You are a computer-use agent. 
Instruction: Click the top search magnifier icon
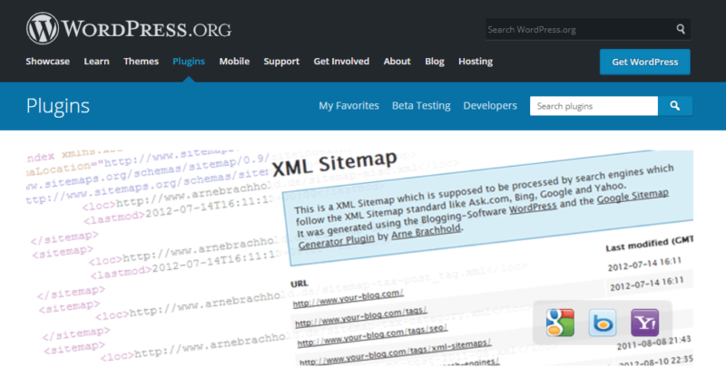pos(681,29)
